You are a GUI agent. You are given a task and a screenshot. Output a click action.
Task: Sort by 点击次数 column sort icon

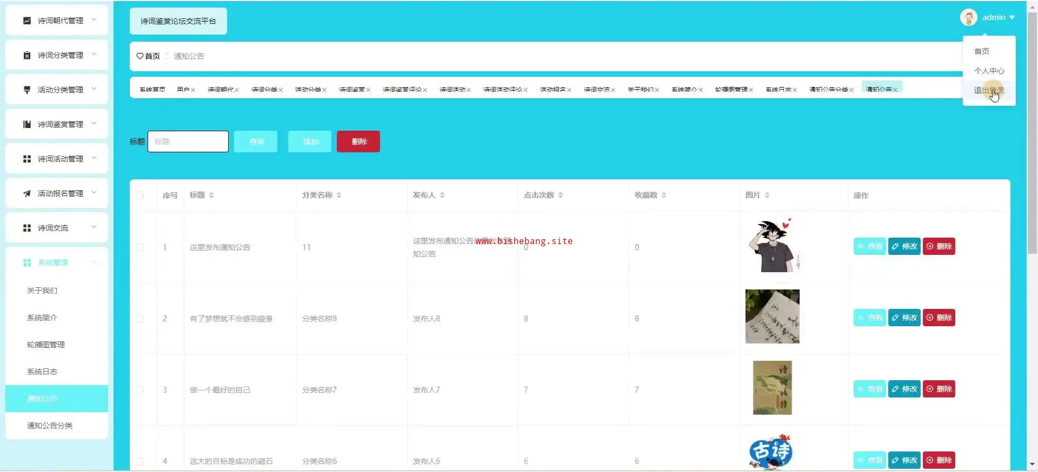tap(560, 195)
